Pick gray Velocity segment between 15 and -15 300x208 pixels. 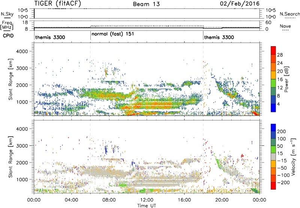(273, 157)
